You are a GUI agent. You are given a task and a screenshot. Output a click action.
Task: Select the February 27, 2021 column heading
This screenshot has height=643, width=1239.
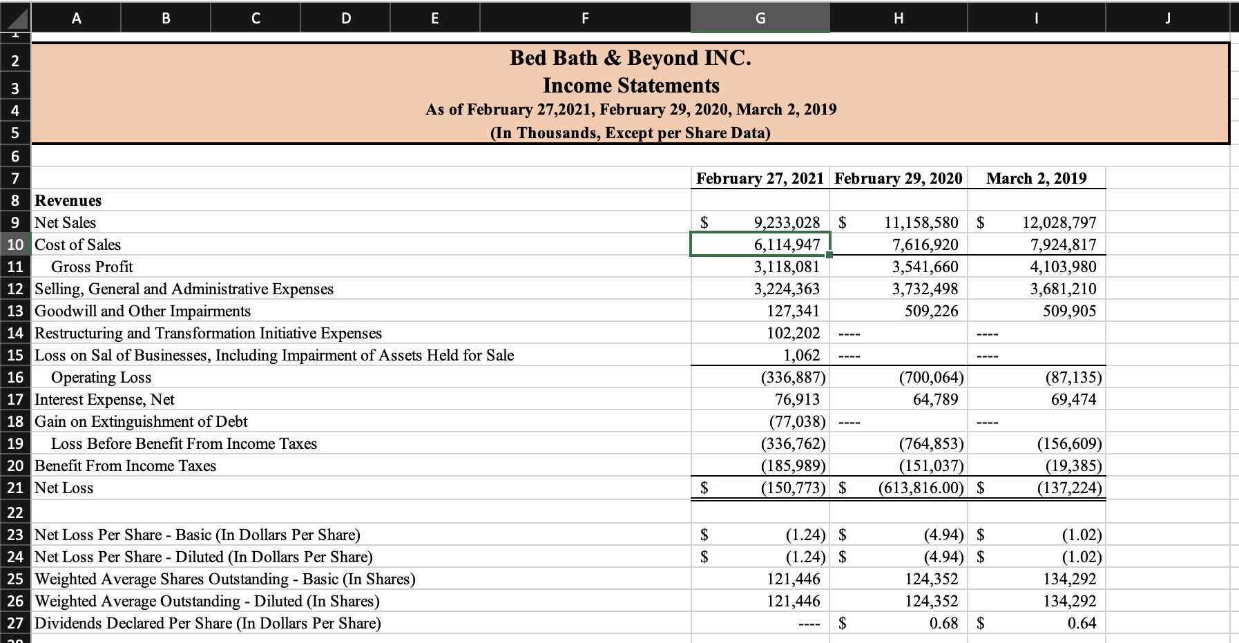[760, 178]
